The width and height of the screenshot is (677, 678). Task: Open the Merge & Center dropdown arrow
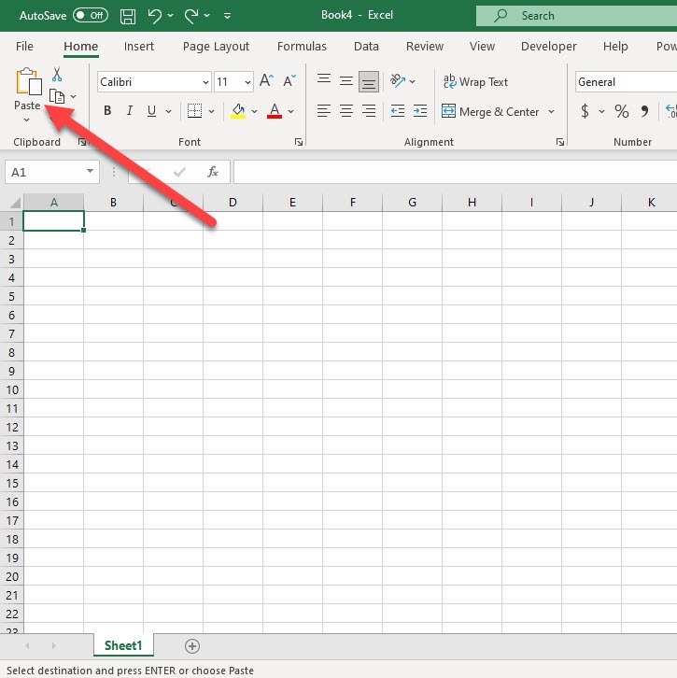[x=551, y=111]
